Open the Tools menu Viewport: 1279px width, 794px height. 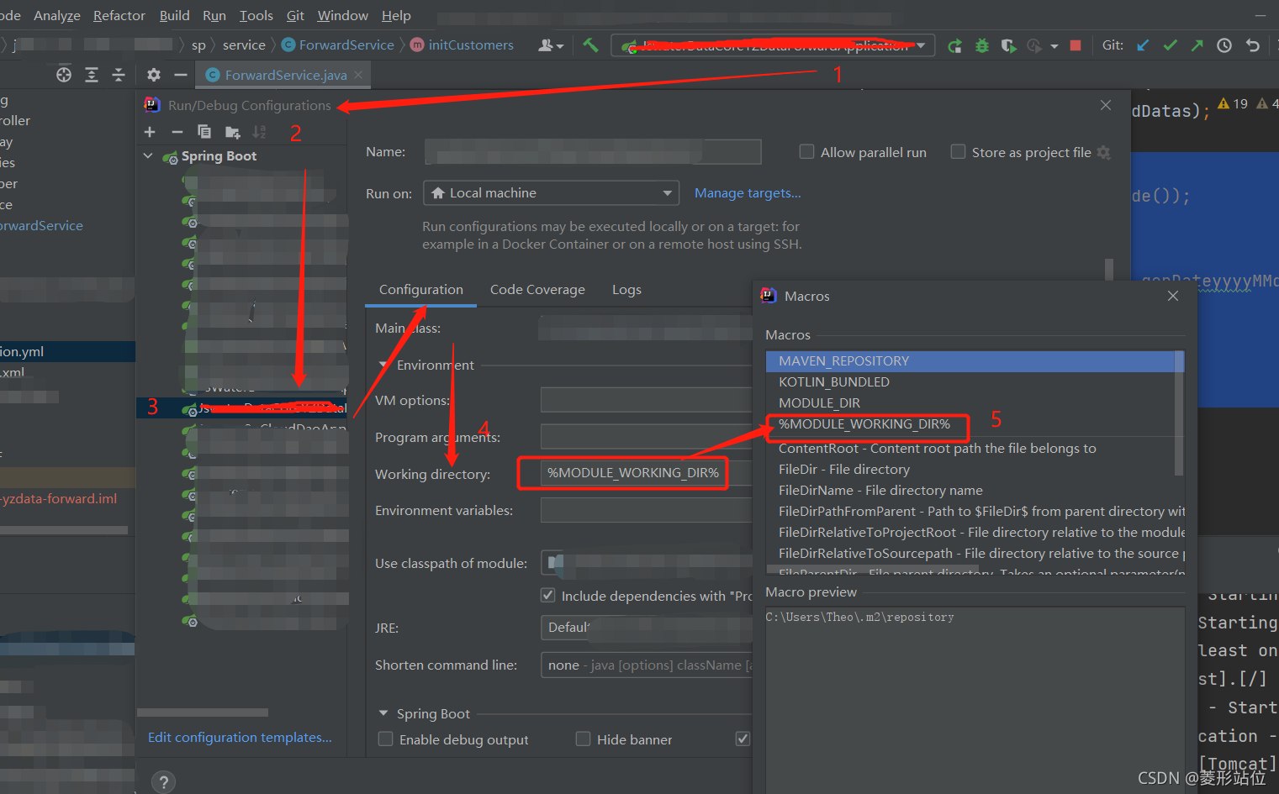point(256,16)
